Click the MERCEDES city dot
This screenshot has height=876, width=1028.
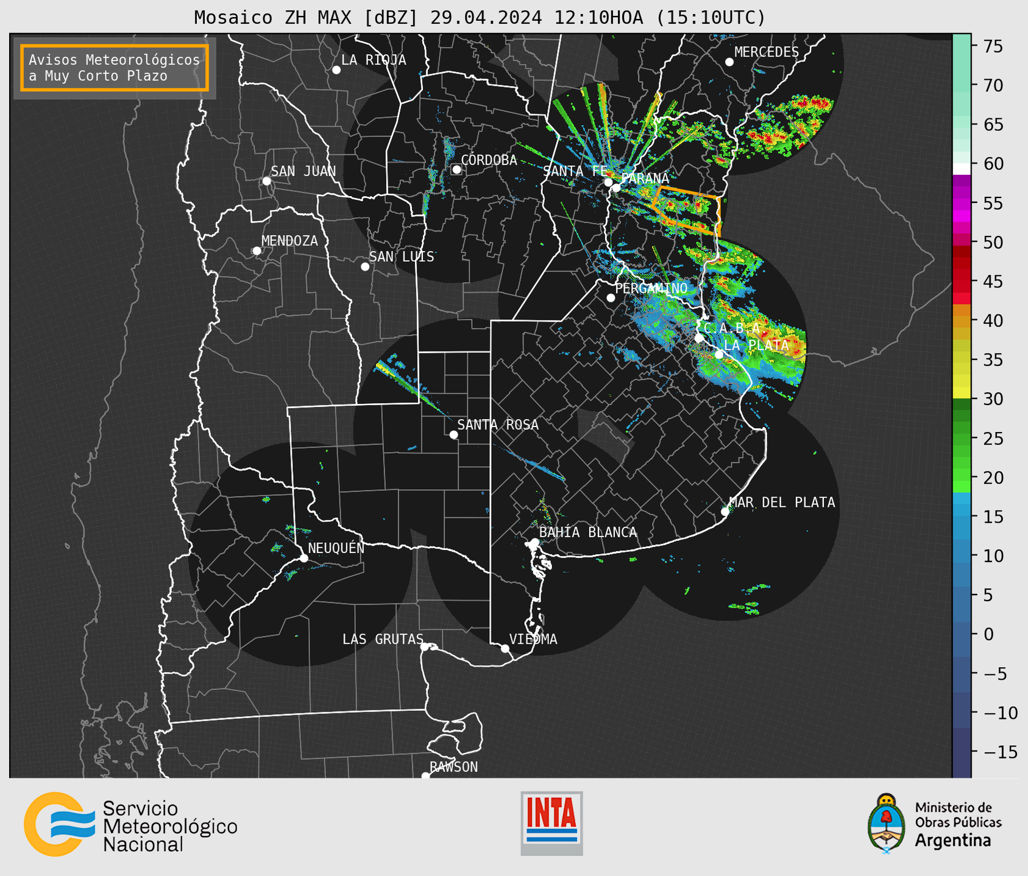[x=729, y=62]
